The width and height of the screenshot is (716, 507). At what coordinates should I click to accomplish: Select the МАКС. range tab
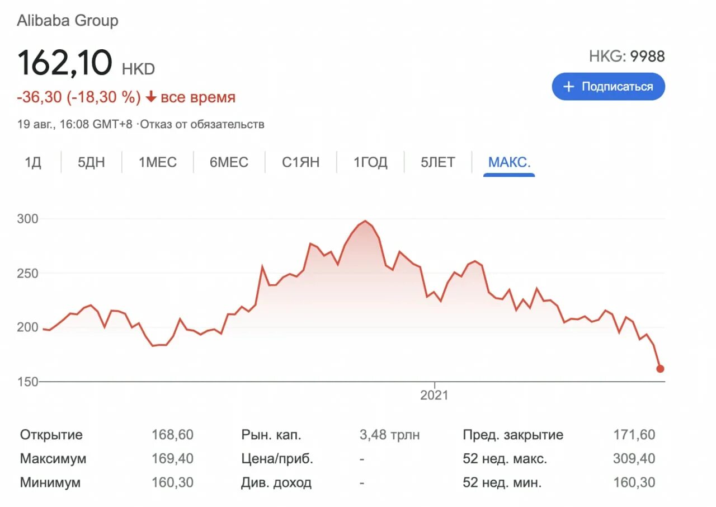[x=509, y=163]
